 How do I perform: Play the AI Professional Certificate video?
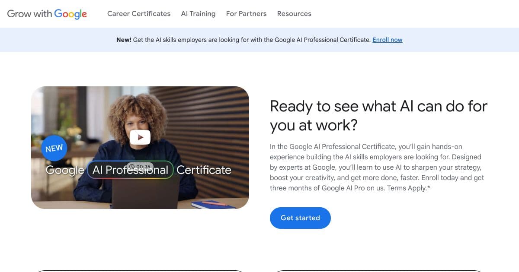(x=140, y=137)
